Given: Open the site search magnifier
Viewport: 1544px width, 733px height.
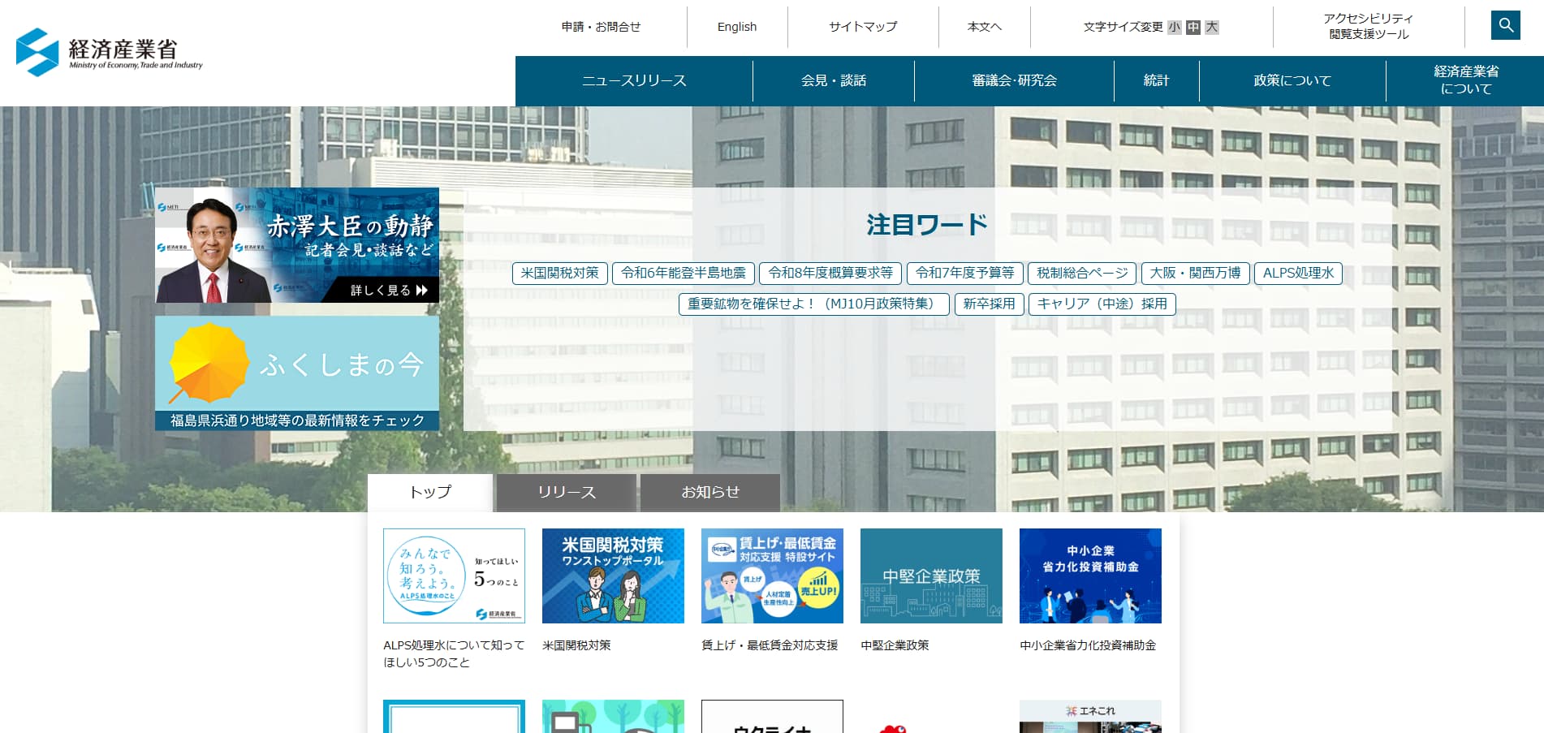Looking at the screenshot, I should (1506, 25).
